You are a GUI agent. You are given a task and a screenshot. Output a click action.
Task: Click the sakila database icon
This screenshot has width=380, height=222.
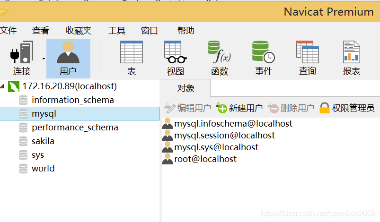point(23,141)
